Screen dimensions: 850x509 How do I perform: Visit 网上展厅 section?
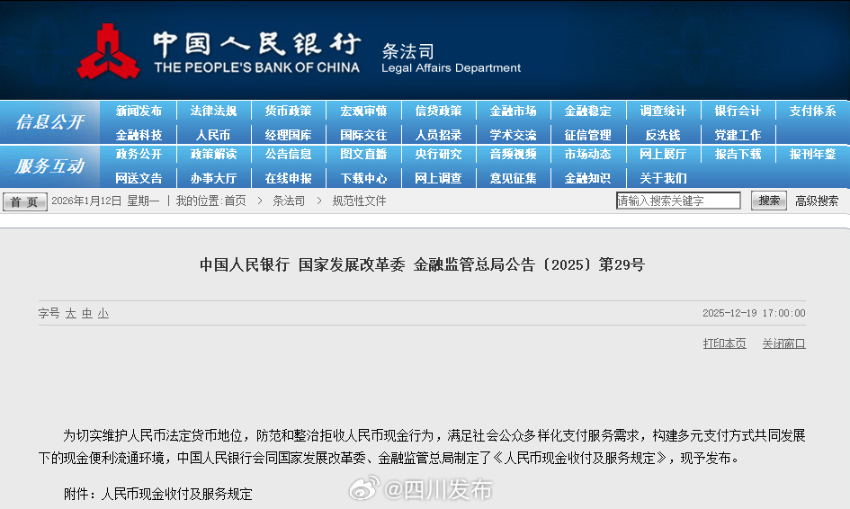point(662,155)
